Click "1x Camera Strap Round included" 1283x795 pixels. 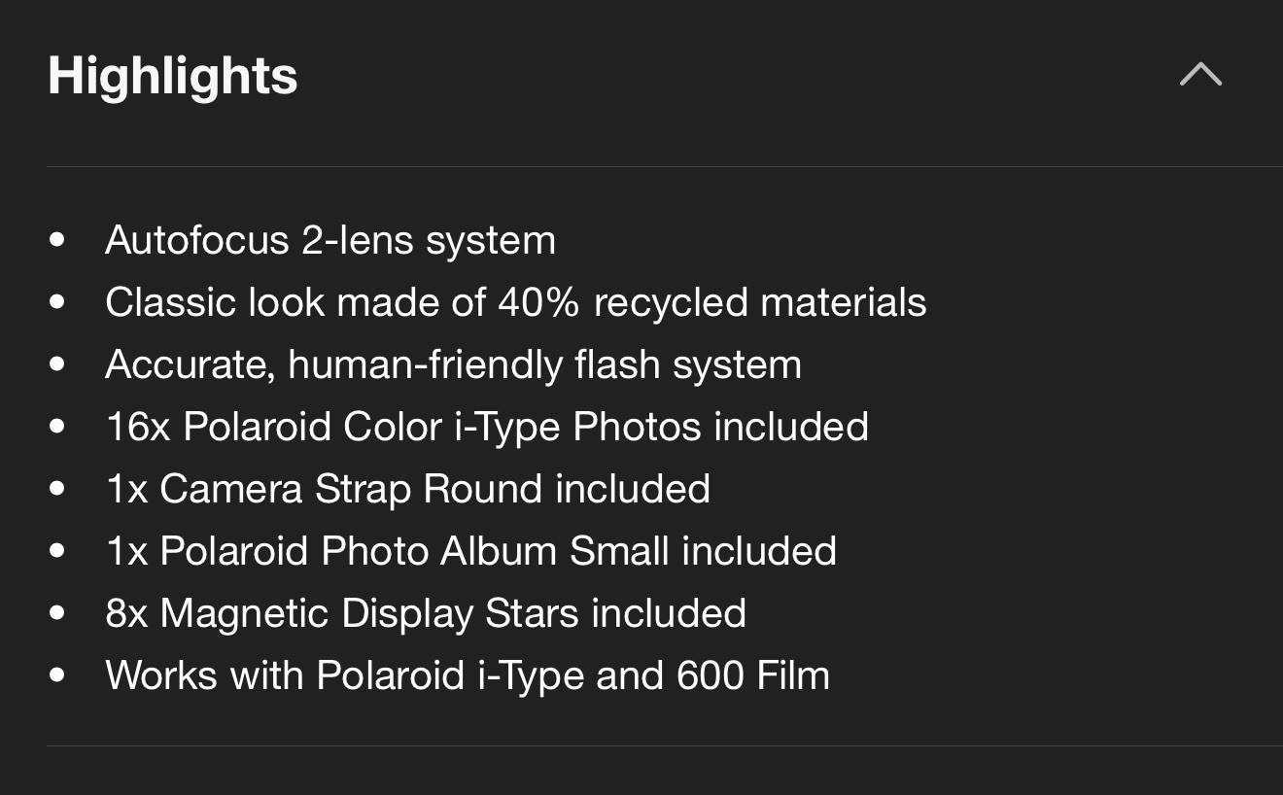click(x=407, y=489)
